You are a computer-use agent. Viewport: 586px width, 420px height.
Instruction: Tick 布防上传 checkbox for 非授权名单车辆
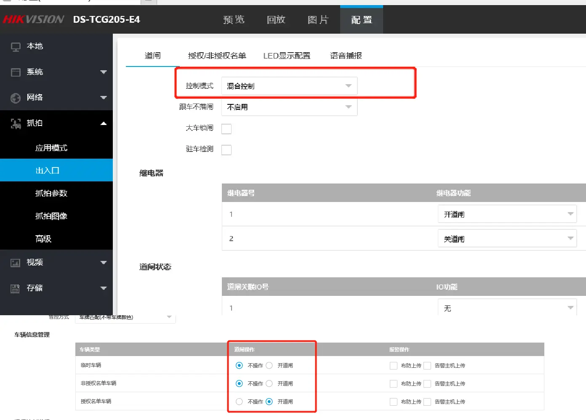coord(394,383)
